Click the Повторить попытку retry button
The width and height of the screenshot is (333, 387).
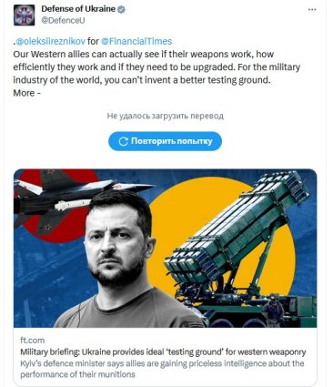(165, 141)
